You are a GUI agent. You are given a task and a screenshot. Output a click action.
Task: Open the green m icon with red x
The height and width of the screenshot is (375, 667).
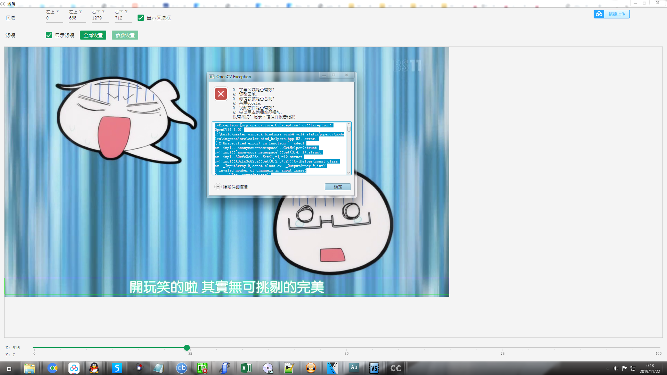[202, 368]
